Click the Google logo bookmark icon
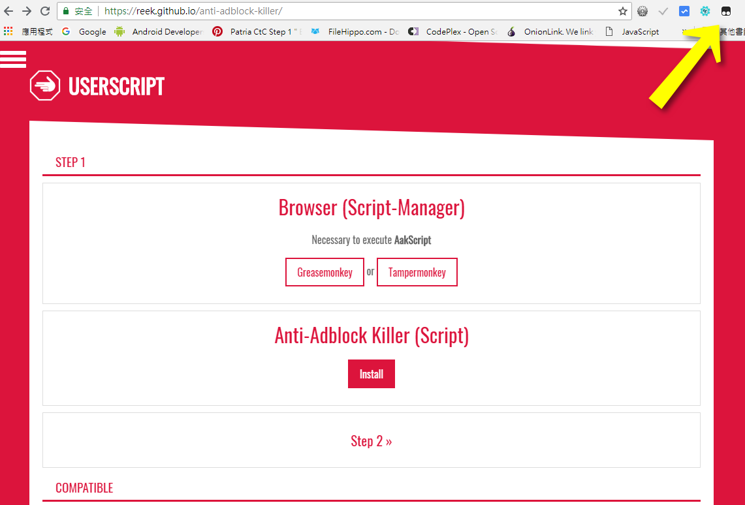Image resolution: width=745 pixels, height=505 pixels. point(66,31)
